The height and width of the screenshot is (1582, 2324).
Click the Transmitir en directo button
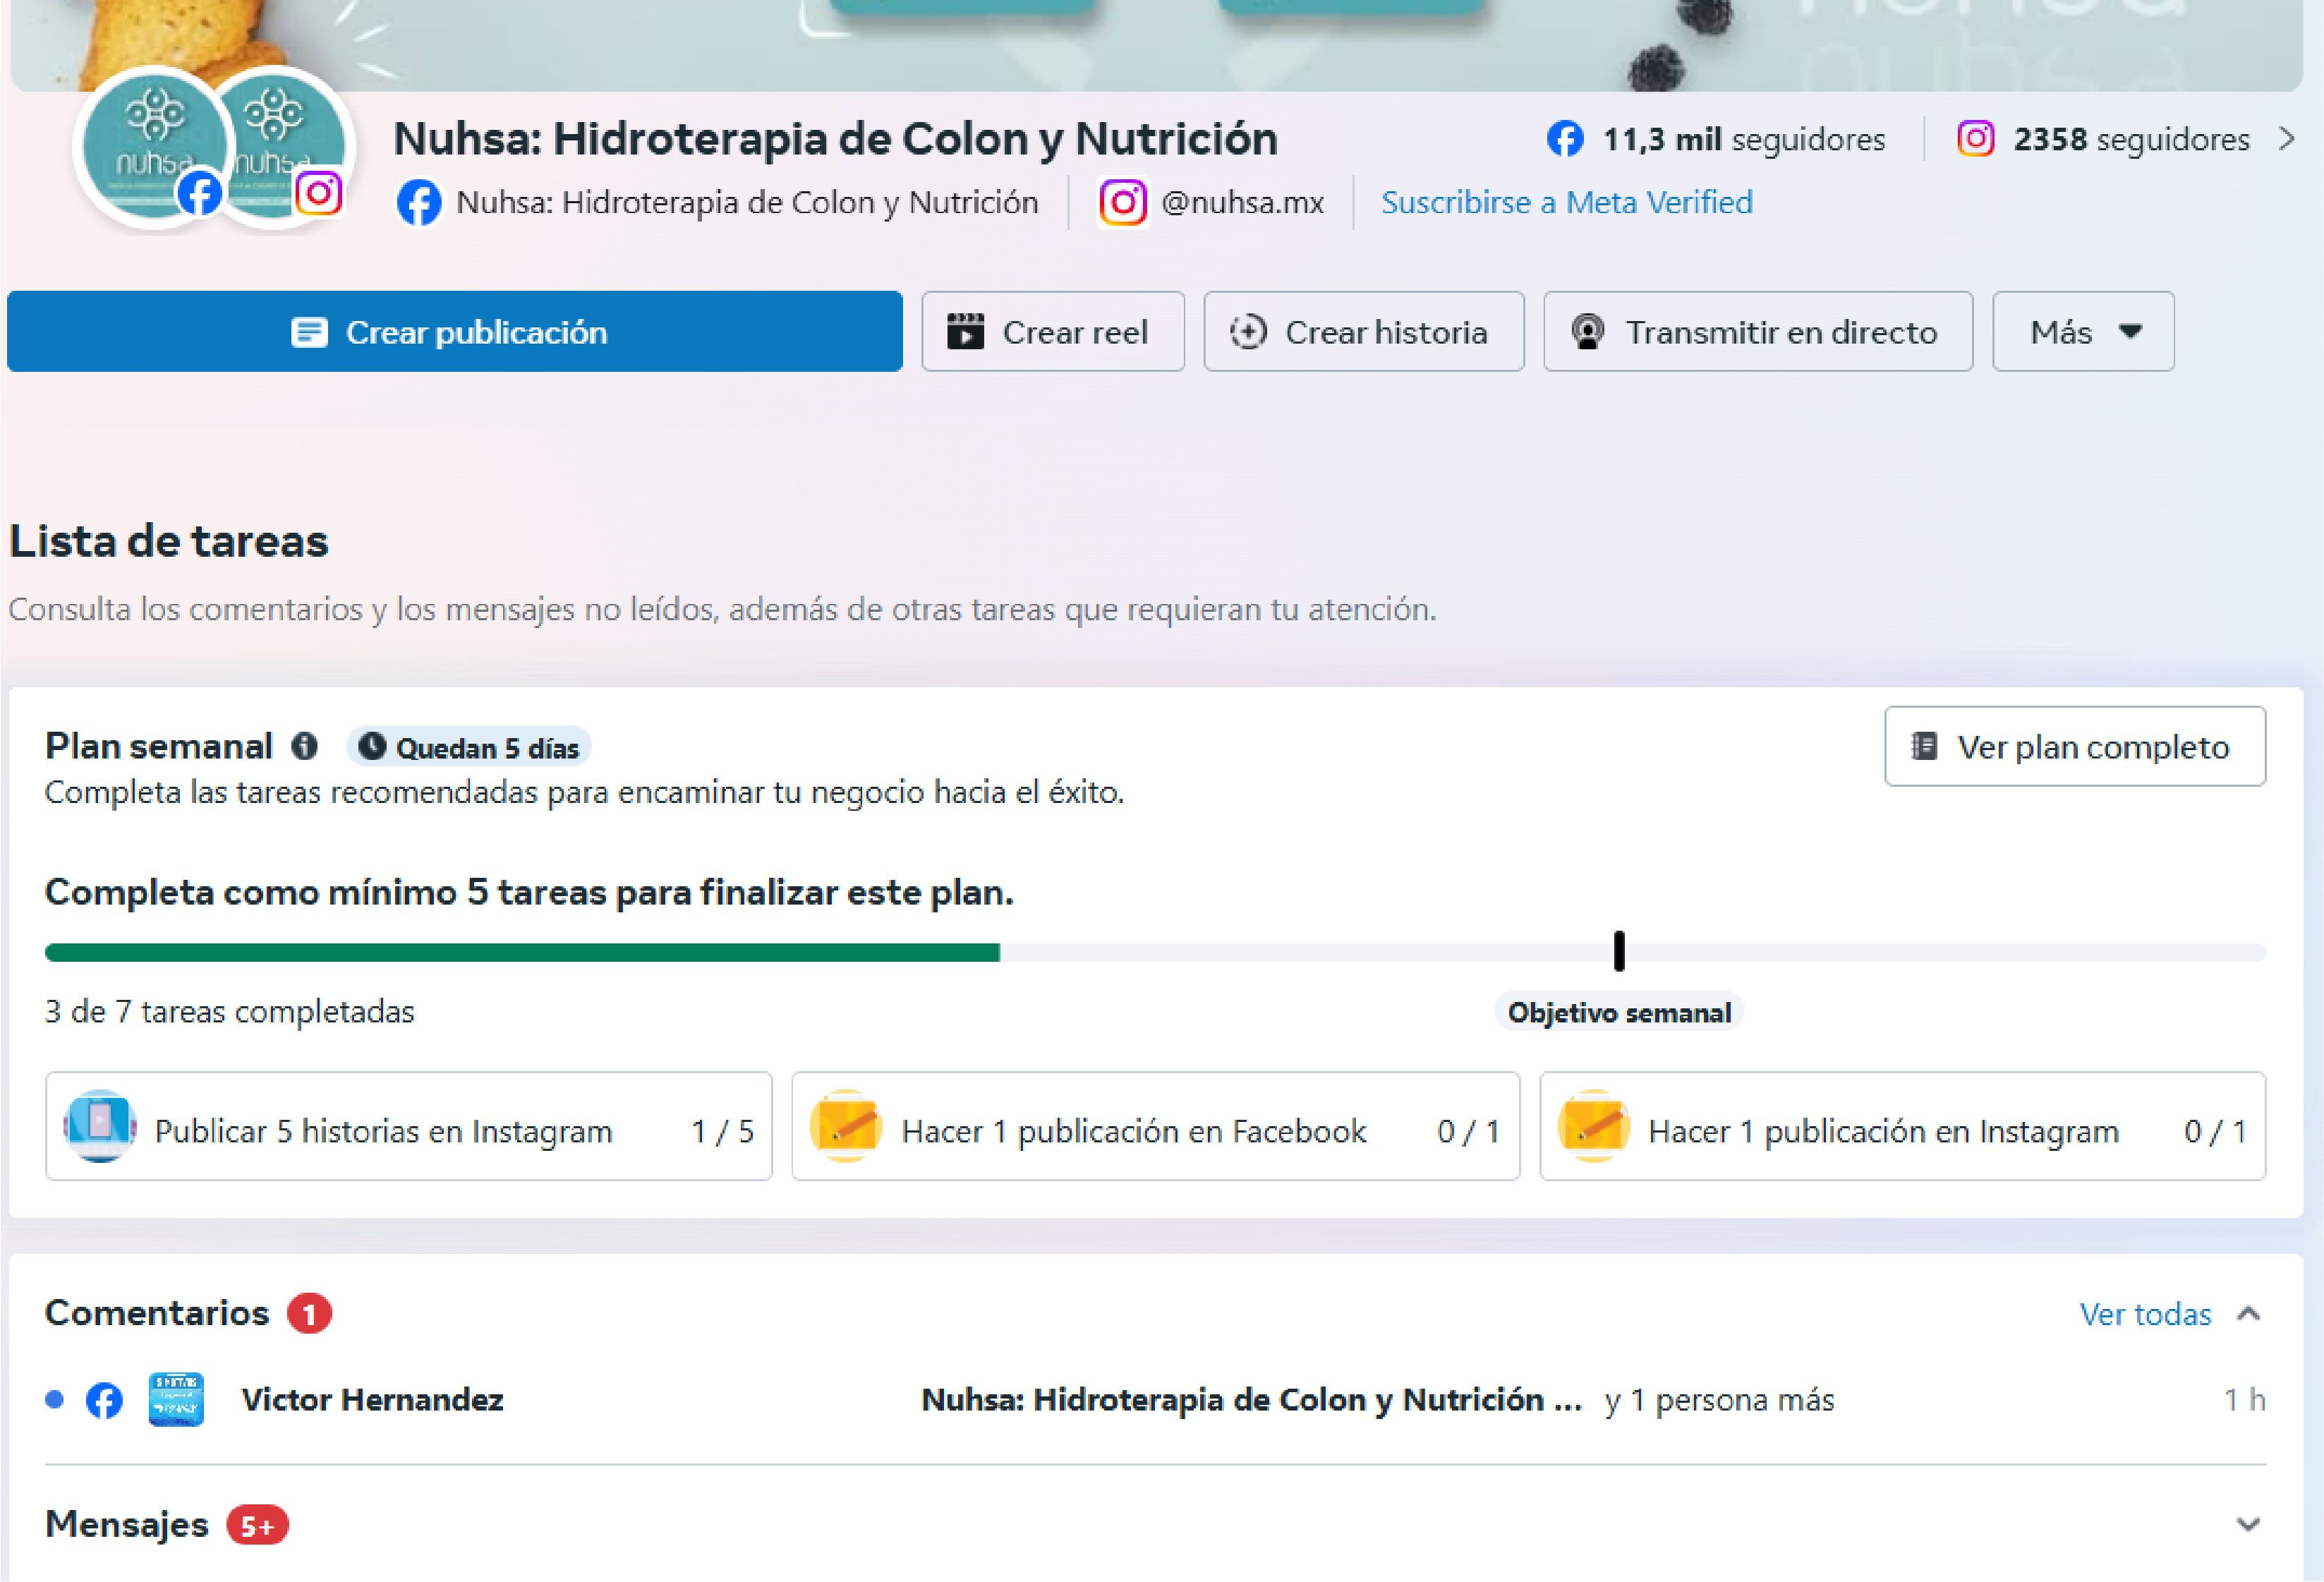point(1758,332)
